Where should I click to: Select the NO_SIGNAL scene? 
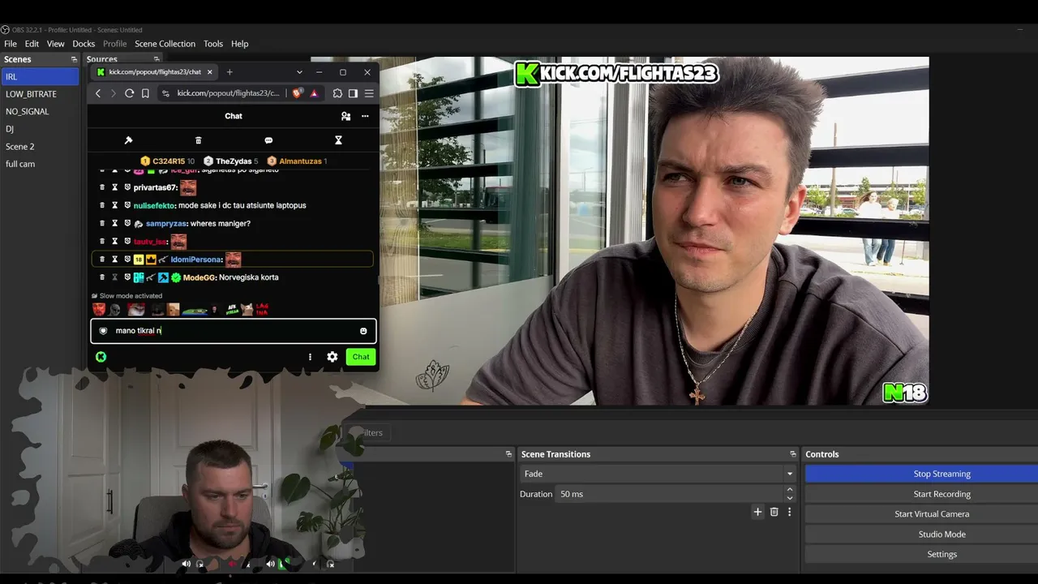pos(40,111)
